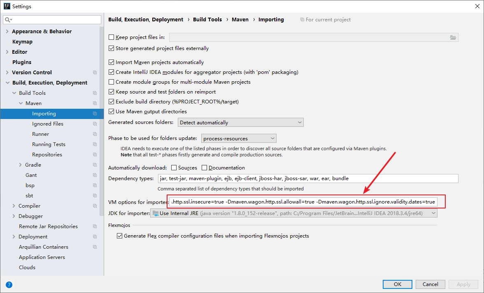Click the Dependency types text field
The height and width of the screenshot is (293, 484).
(x=308, y=179)
